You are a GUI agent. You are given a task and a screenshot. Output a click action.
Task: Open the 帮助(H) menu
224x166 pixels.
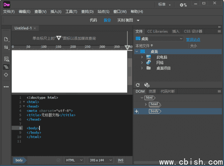click(137, 12)
